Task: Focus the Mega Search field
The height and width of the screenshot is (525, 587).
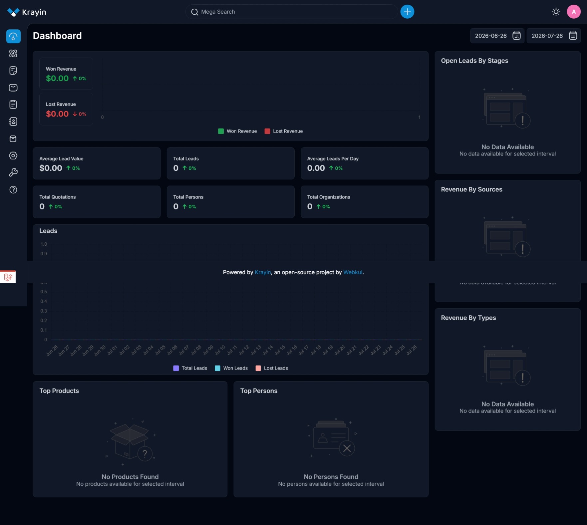Action: 292,12
